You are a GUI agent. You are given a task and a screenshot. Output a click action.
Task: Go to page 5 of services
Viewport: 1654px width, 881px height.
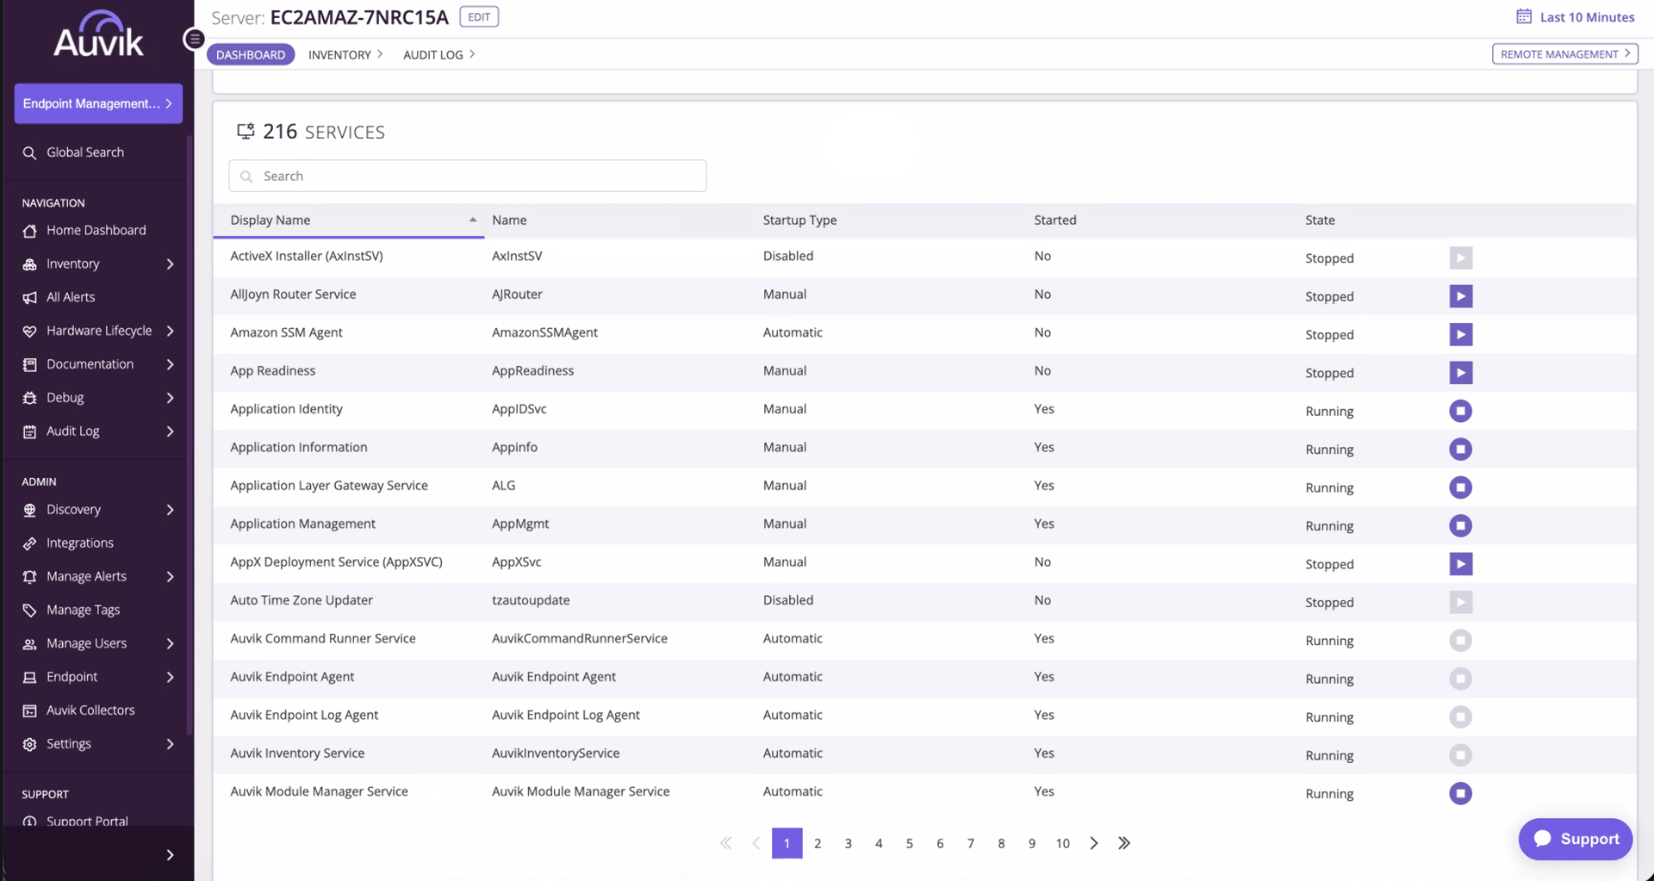909,843
